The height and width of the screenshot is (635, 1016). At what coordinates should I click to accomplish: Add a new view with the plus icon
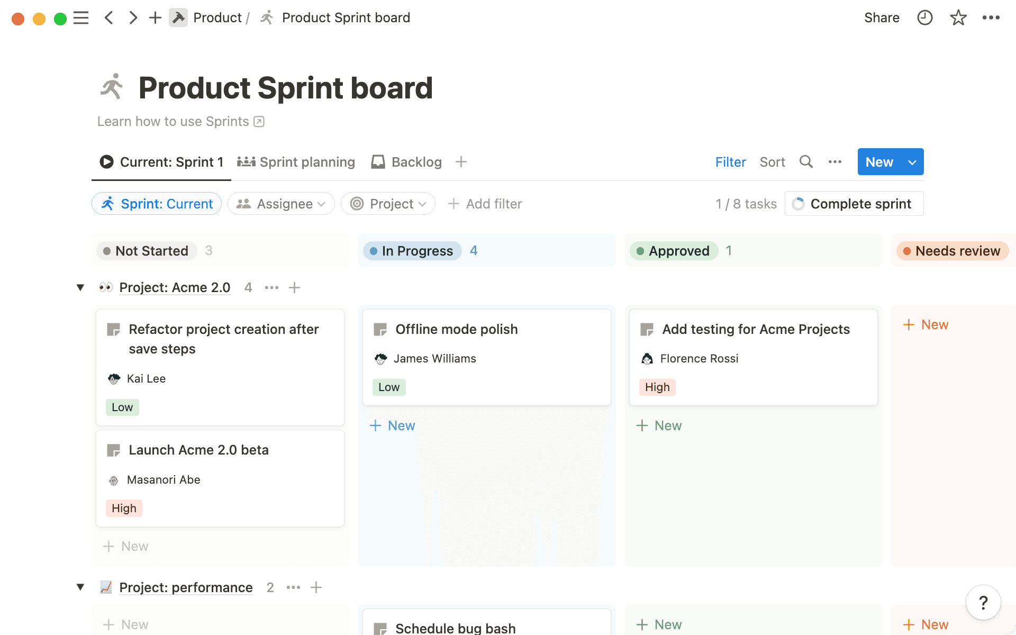click(x=460, y=162)
